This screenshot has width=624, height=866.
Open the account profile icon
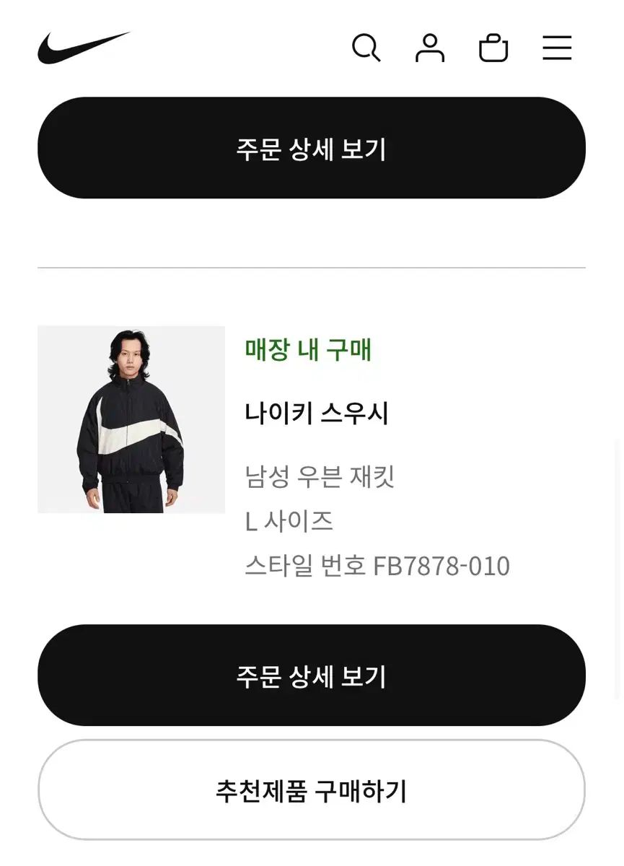[x=430, y=48]
